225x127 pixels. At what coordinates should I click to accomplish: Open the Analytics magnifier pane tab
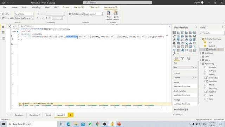[188, 58]
